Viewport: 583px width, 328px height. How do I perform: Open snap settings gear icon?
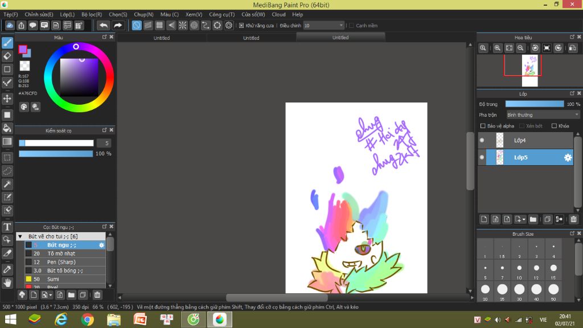(x=229, y=25)
